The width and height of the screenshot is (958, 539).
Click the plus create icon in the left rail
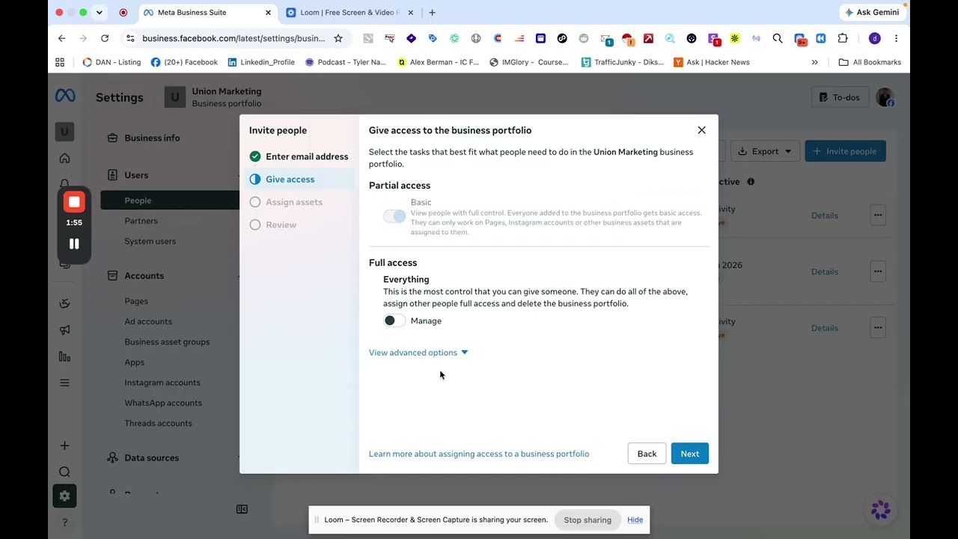coord(64,445)
